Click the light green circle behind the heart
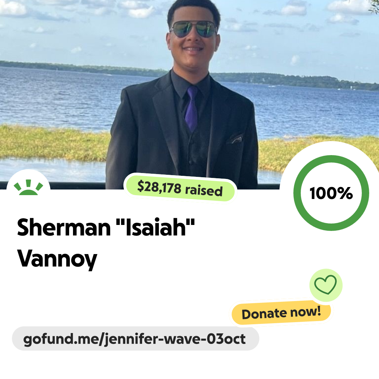The height and width of the screenshot is (379, 379). 326,285
